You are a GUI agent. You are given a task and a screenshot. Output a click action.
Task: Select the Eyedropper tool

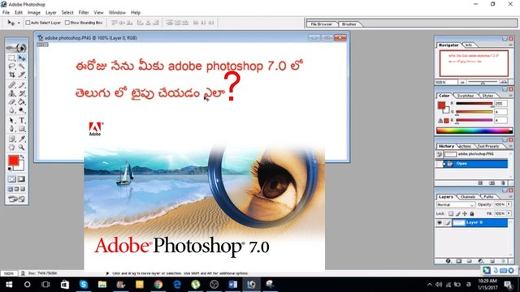pos(22,139)
